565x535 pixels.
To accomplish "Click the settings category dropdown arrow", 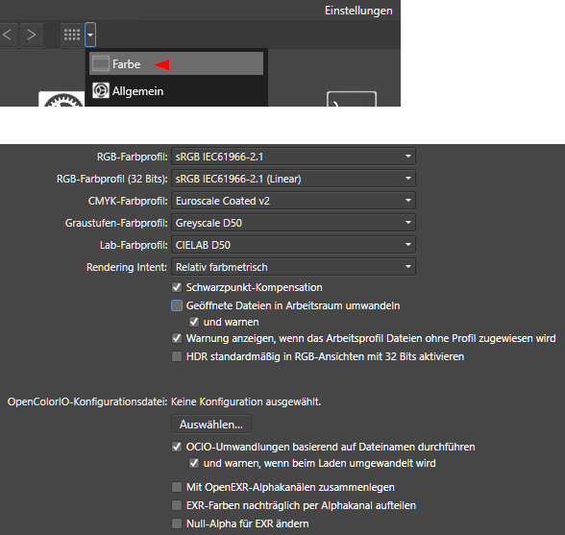I will 90,35.
